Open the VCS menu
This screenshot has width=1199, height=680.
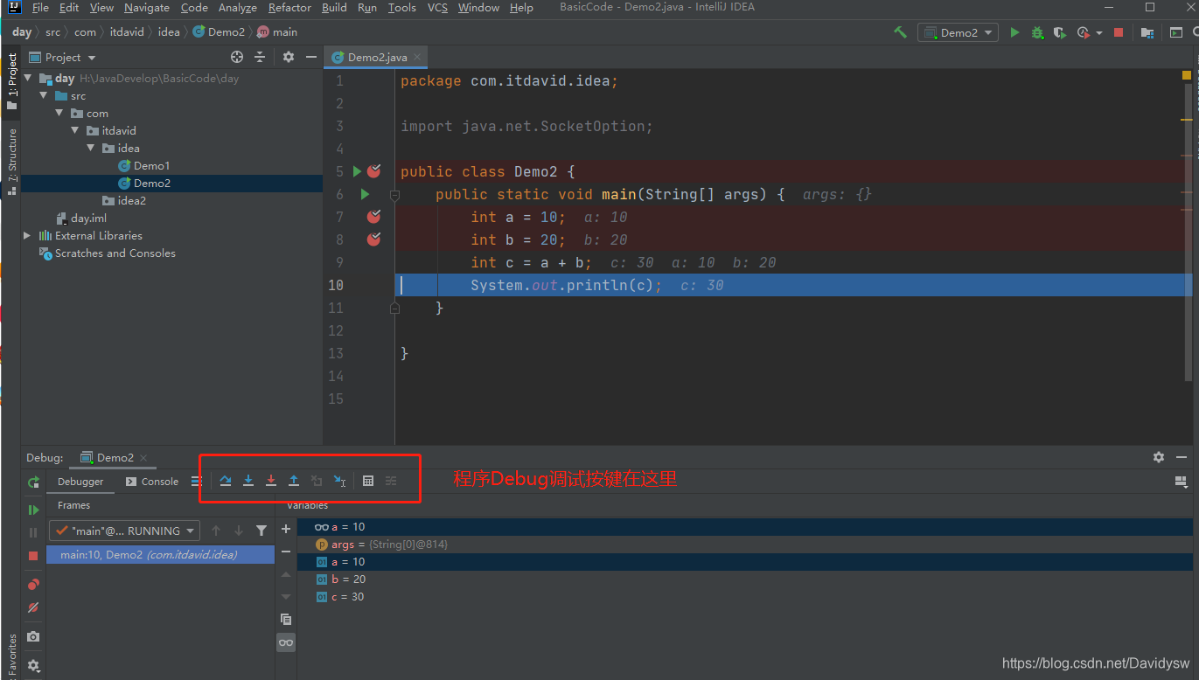click(437, 8)
